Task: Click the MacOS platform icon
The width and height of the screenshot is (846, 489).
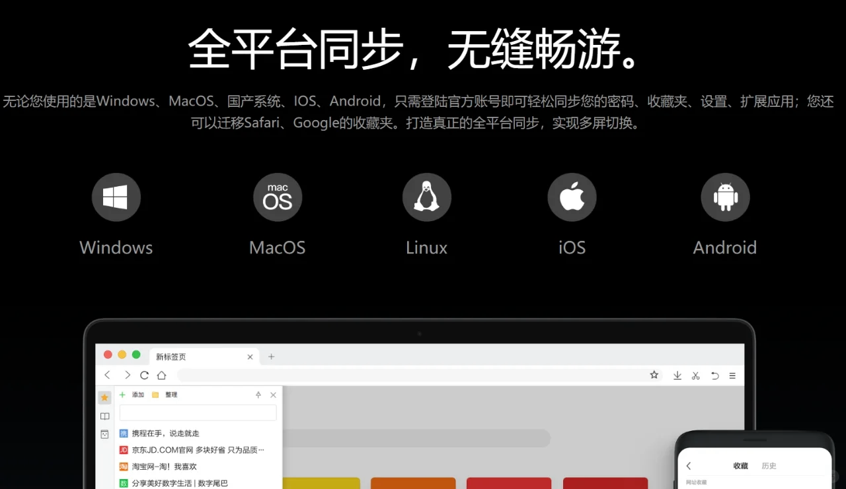Action: 278,197
